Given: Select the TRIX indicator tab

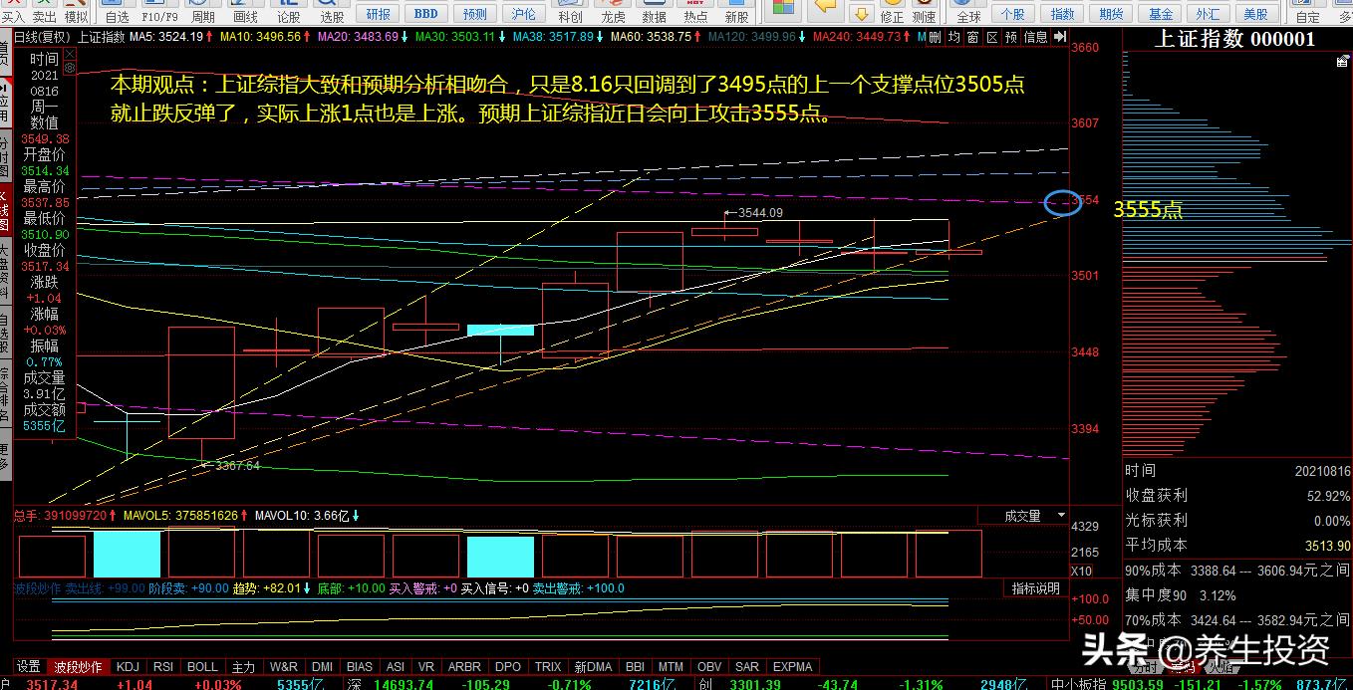Looking at the screenshot, I should [548, 666].
